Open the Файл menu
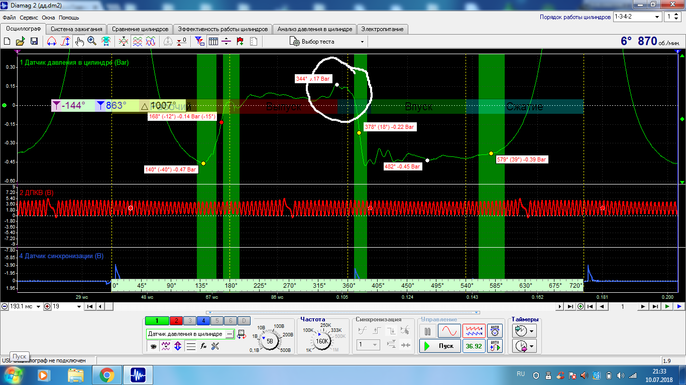Screen dimensions: 686x385 pyautogui.click(x=9, y=18)
